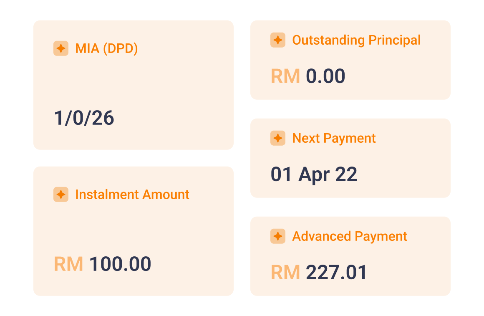Click the sparkle icon beside Next Payment
484x316 pixels.
pos(278,138)
